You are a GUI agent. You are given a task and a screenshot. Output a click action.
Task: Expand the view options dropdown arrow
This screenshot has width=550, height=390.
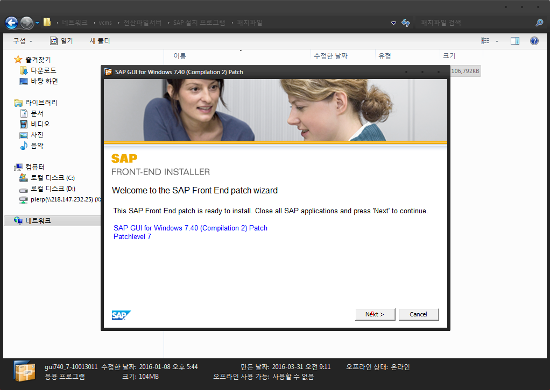[497, 41]
